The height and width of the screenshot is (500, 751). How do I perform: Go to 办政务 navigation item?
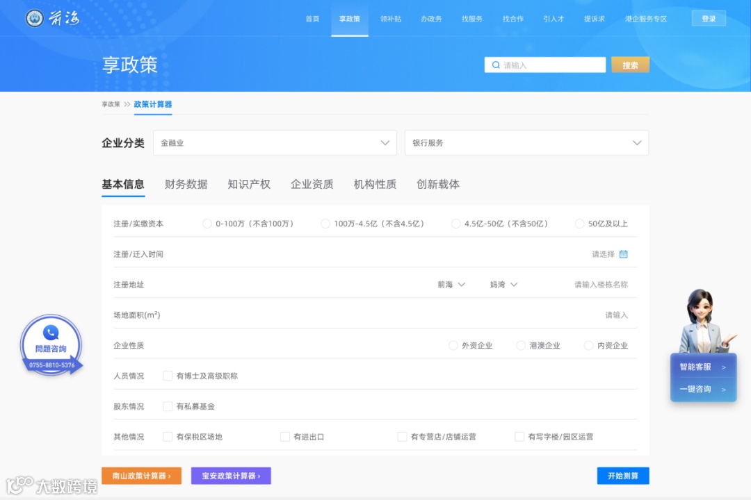click(431, 19)
